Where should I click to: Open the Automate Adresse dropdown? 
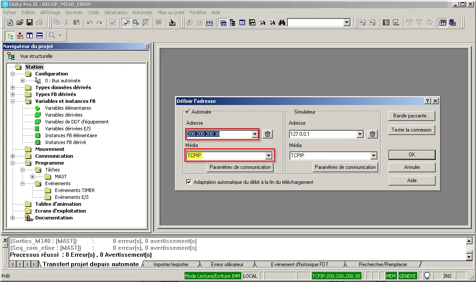[255, 134]
